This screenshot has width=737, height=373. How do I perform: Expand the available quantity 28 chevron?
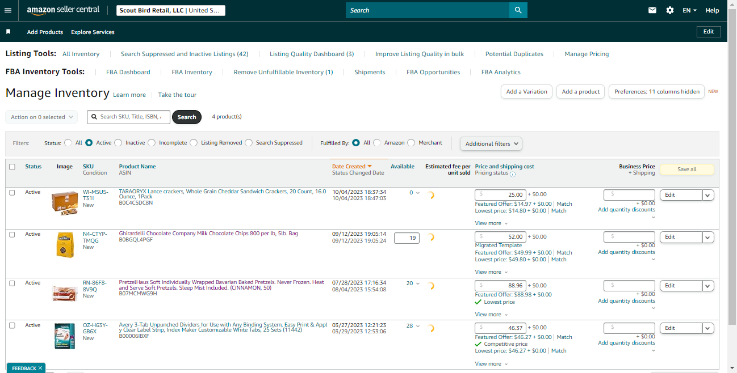click(x=418, y=326)
